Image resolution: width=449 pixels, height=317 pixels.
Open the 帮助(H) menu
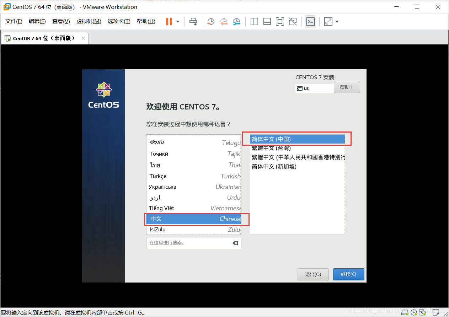[x=146, y=22]
